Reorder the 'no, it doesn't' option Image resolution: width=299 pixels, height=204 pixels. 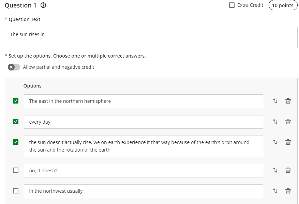point(275,170)
